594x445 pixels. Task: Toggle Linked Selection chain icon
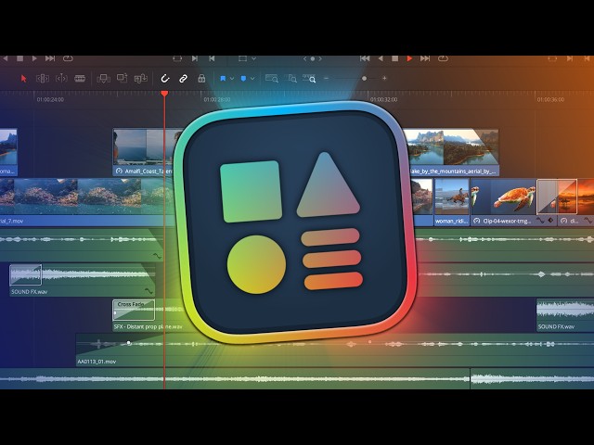click(x=183, y=78)
